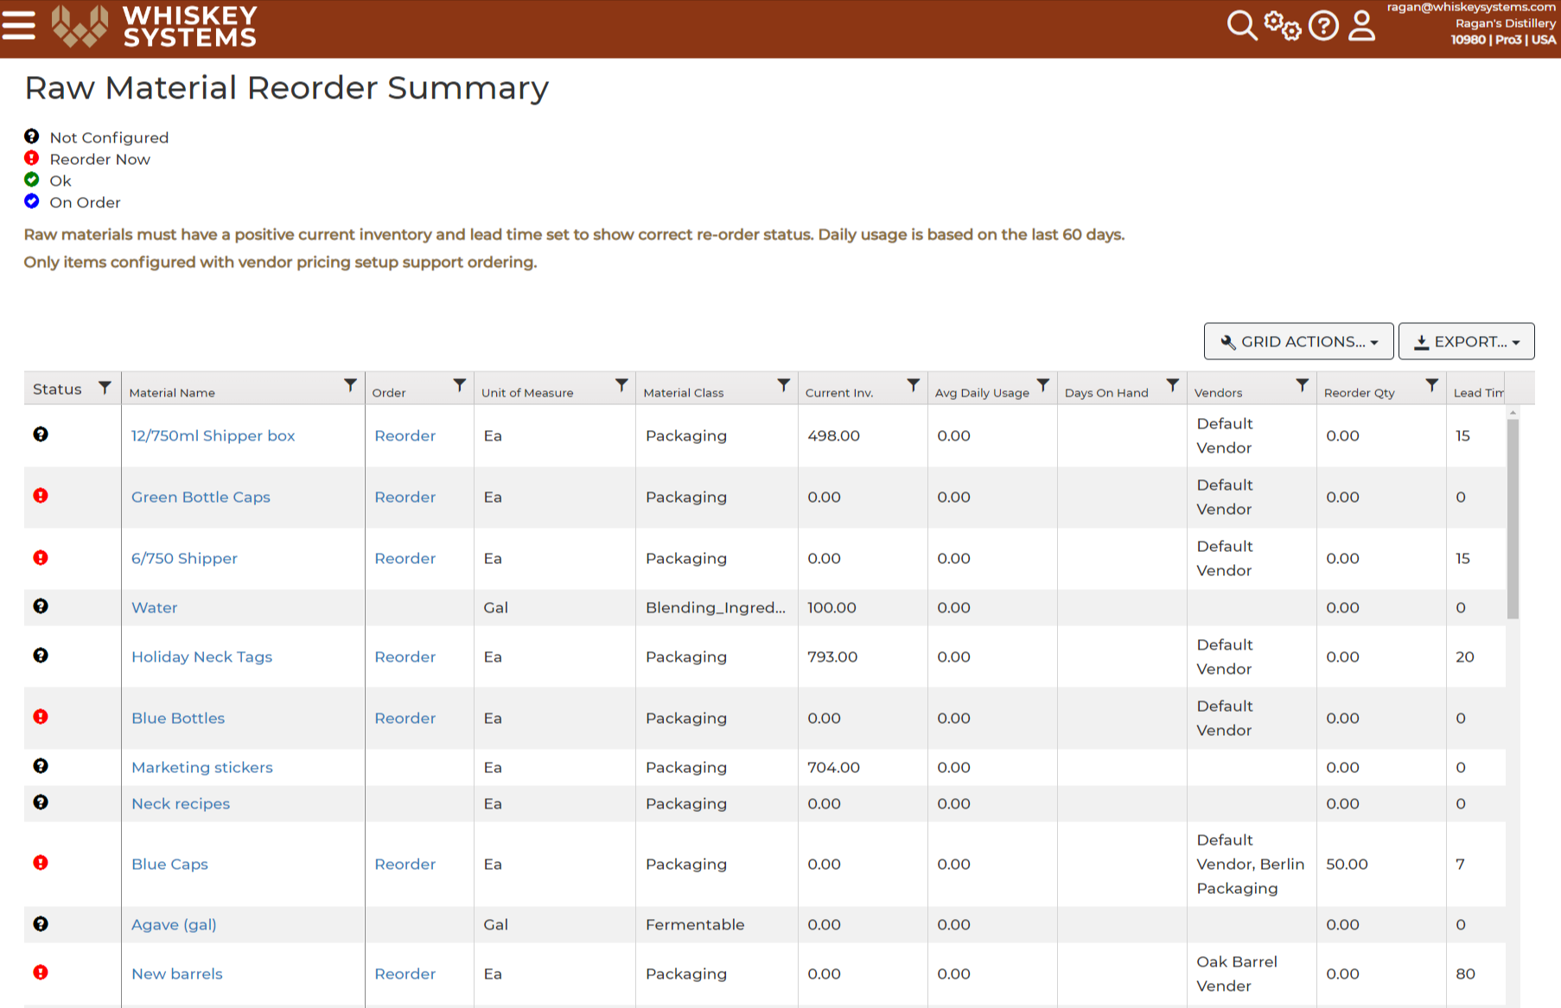This screenshot has width=1561, height=1008.
Task: Click reorder-now icon for New barrels
Action: 41,973
